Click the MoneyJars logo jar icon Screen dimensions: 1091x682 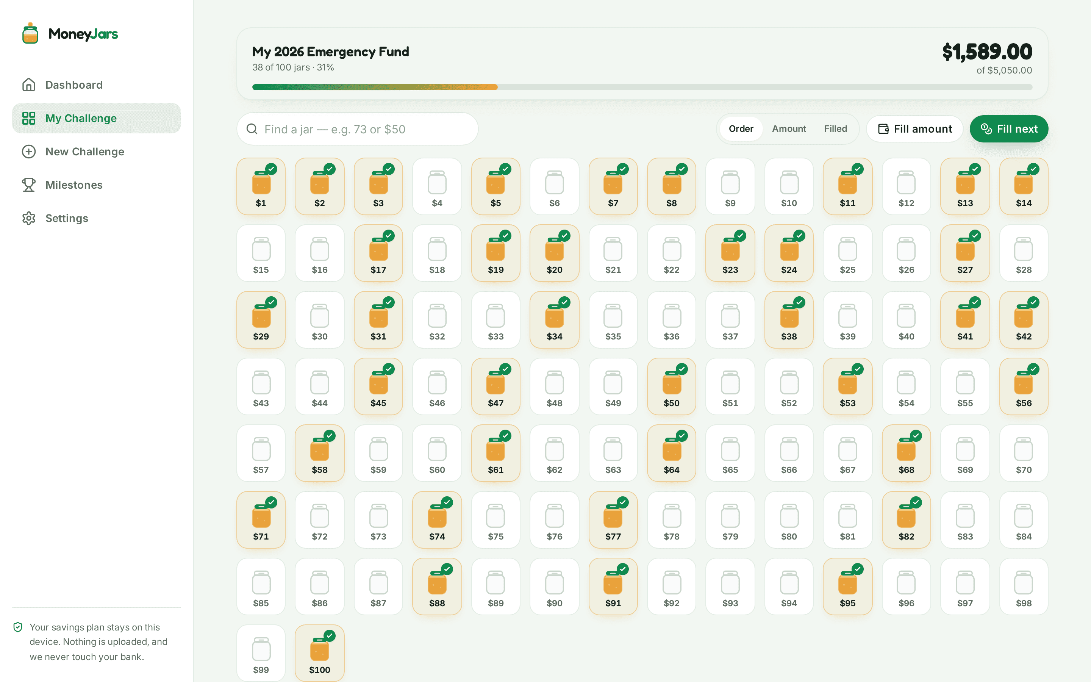(x=30, y=33)
